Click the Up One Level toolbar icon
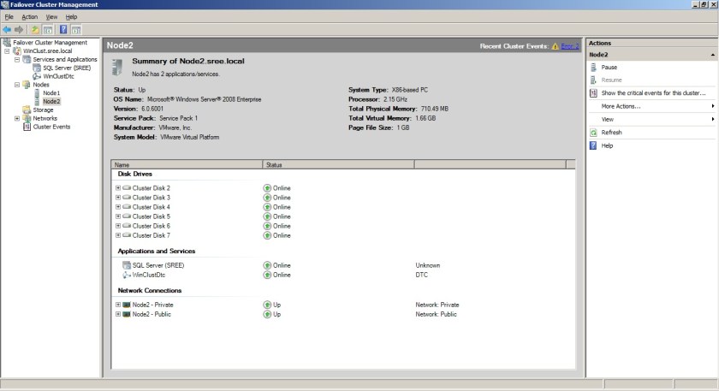719x391 pixels. (36, 29)
